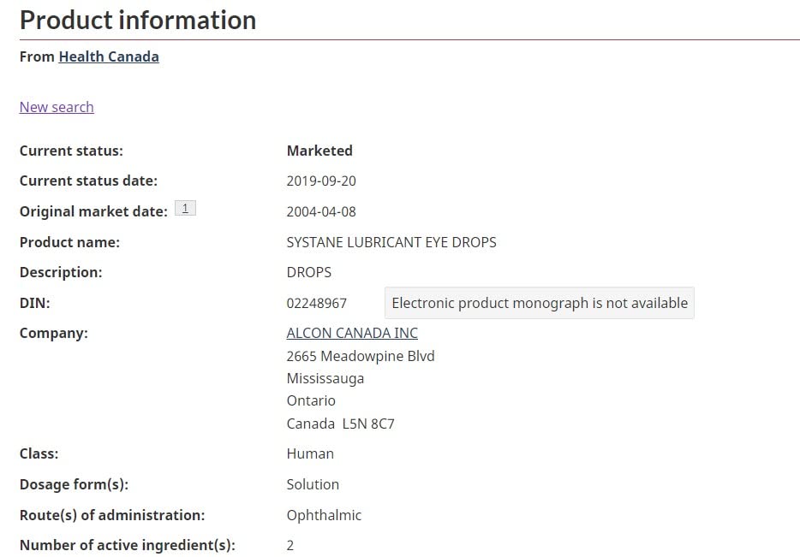800x557 pixels.
Task: Click the Electronic product monograph not available box
Action: (540, 303)
